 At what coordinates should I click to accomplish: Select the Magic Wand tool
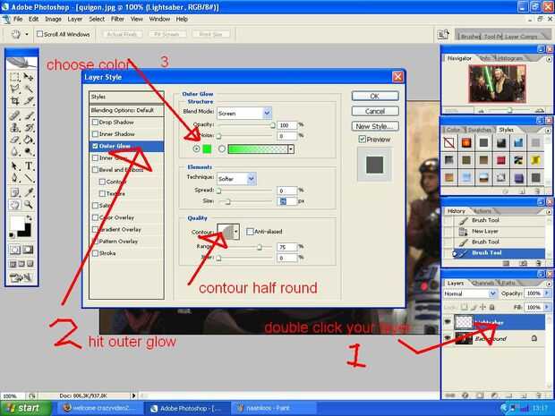(29, 89)
